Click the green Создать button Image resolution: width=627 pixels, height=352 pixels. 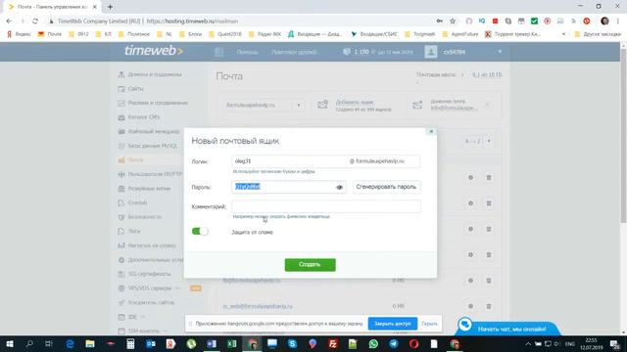coord(310,265)
